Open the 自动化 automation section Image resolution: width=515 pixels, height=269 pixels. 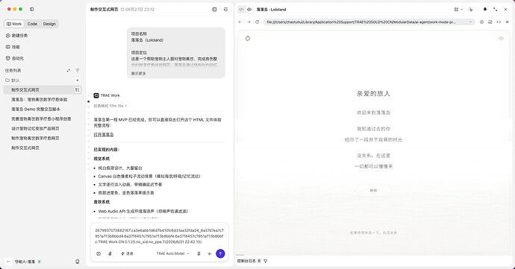point(15,58)
